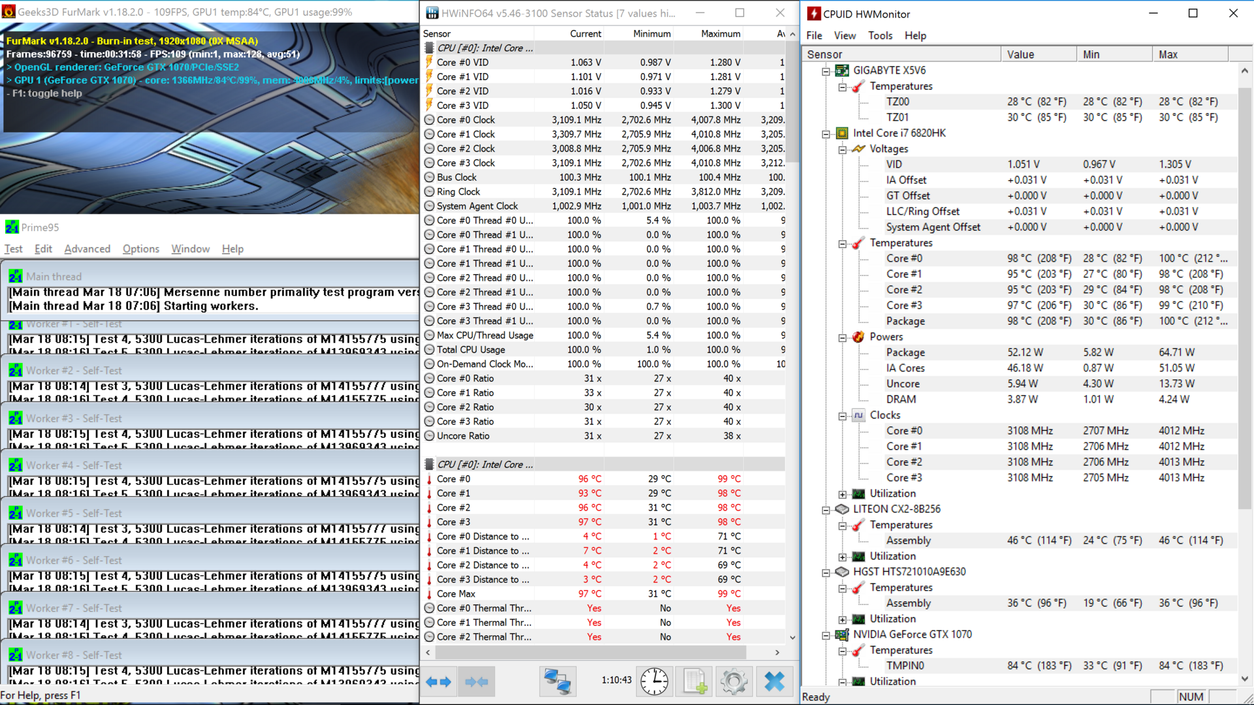The width and height of the screenshot is (1254, 705).
Task: Expand the CPU Utilization node below Clocks
Action: point(843,494)
